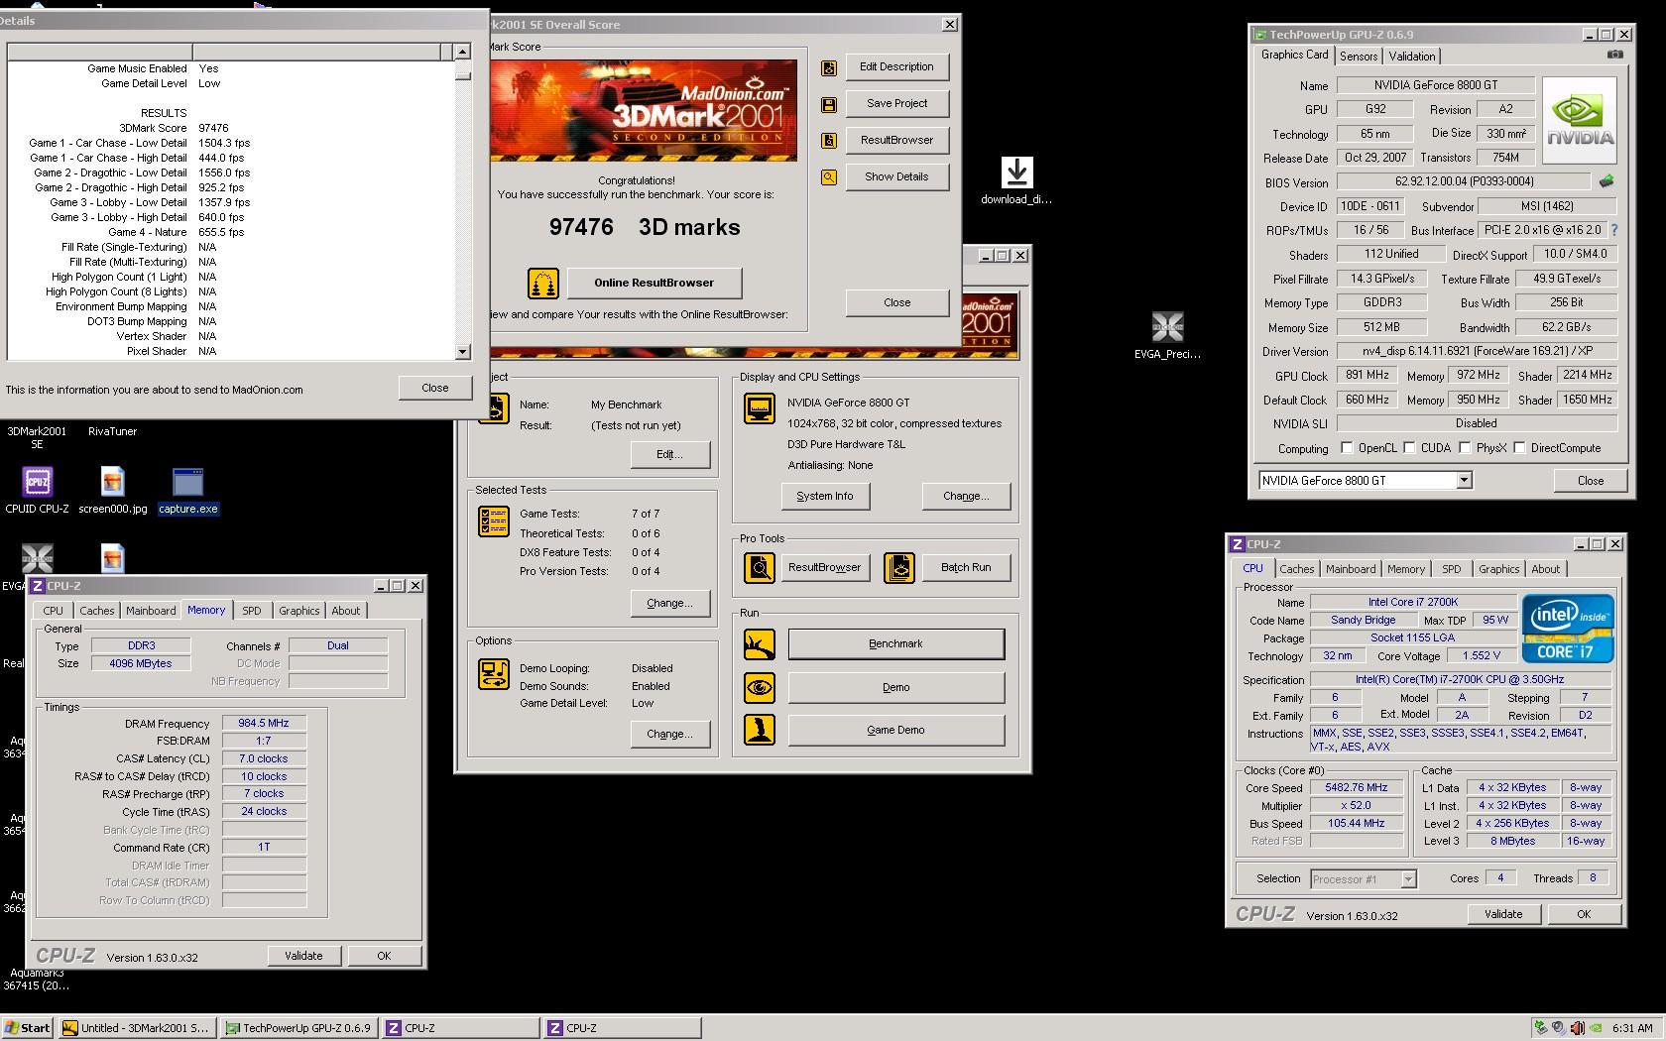Click the Benchmark button
The width and height of the screenshot is (1666, 1041).
895,643
